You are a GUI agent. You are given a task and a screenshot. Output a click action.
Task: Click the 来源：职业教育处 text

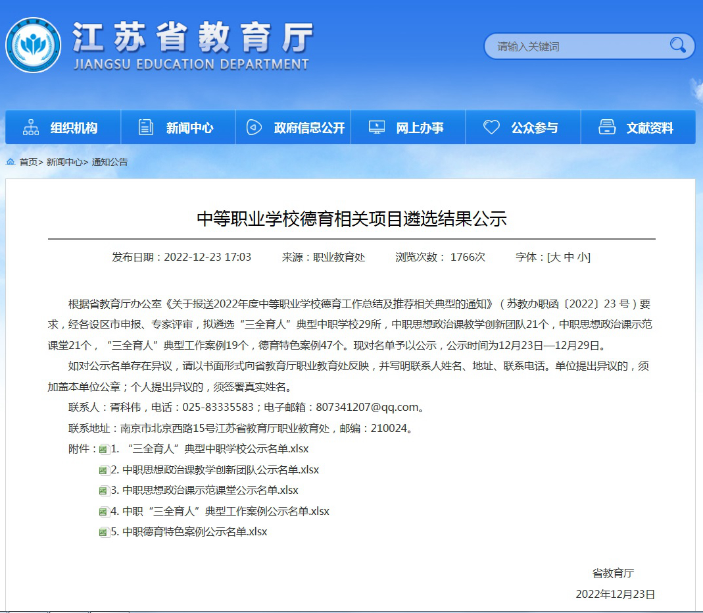[324, 257]
